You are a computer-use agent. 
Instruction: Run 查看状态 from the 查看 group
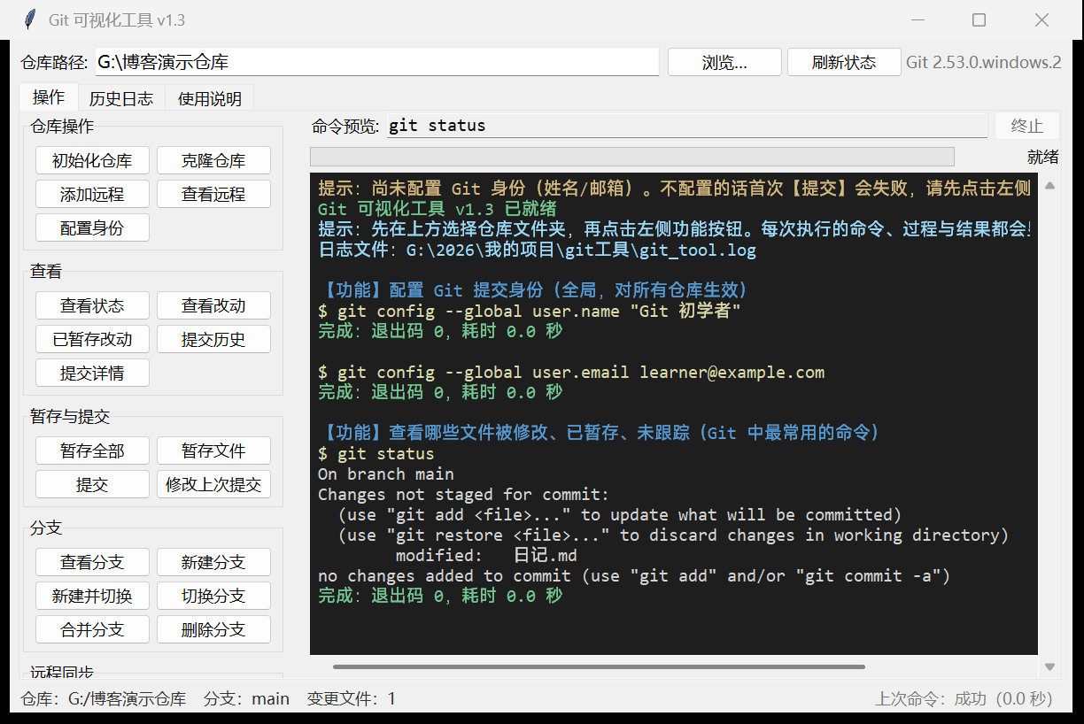(x=92, y=306)
